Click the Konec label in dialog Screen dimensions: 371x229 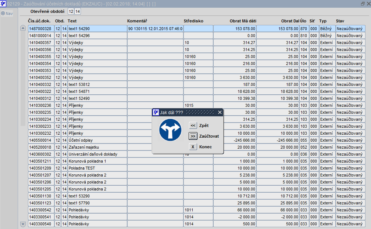(x=206, y=147)
